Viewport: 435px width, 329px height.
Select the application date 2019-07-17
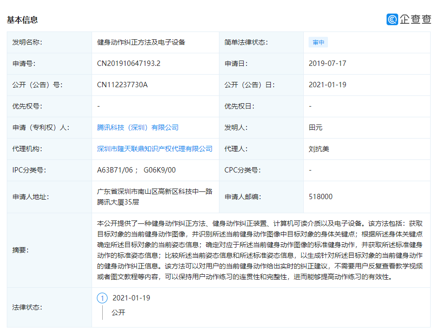(327, 63)
